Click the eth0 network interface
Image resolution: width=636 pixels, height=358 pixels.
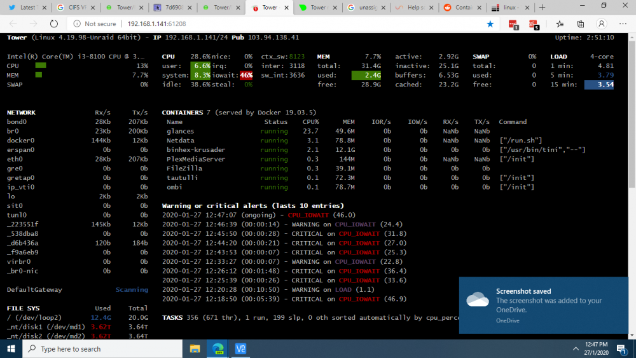point(15,159)
